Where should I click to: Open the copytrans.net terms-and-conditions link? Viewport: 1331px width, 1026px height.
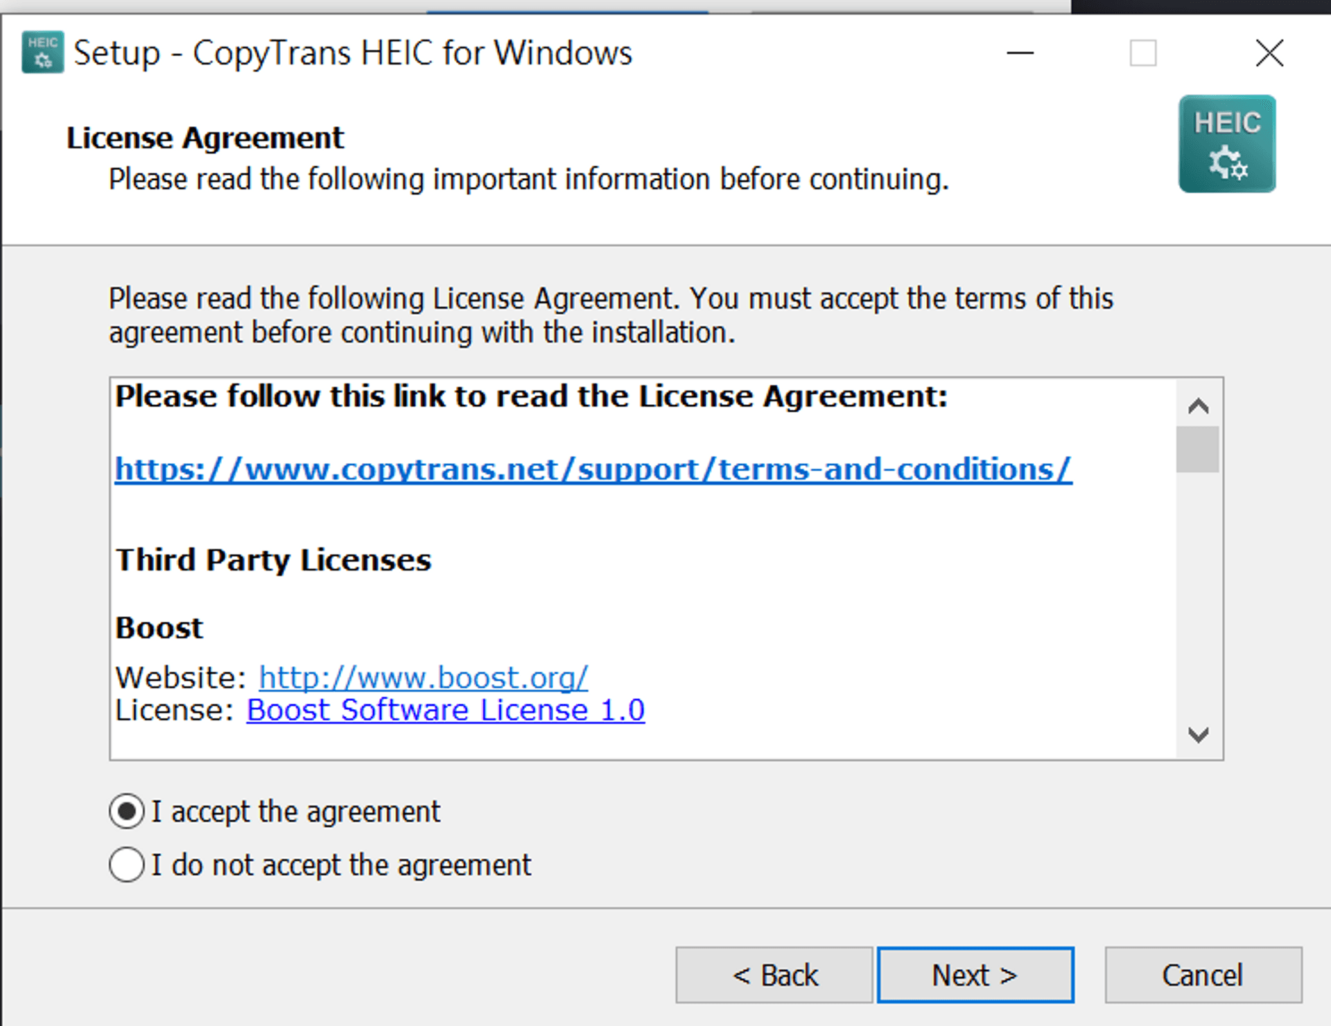pyautogui.click(x=593, y=469)
